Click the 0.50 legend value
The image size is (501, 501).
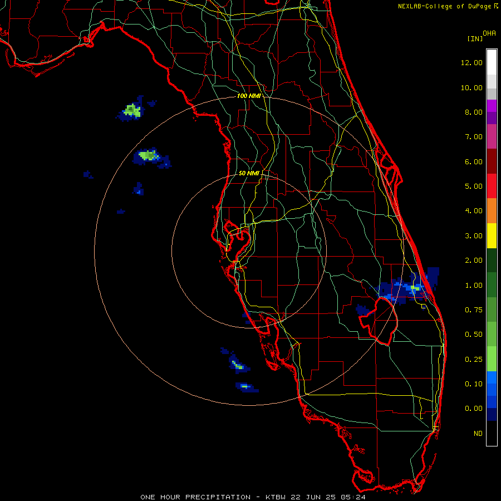tap(474, 335)
